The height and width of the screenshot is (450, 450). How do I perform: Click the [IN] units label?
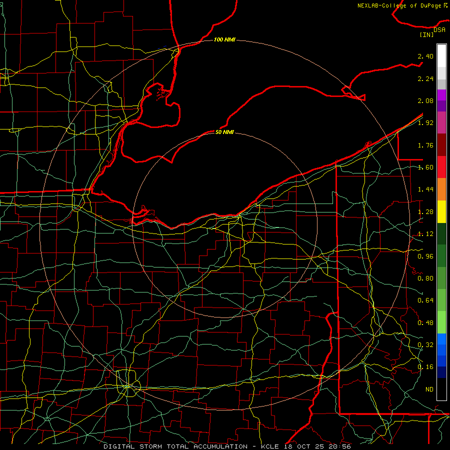coord(427,34)
